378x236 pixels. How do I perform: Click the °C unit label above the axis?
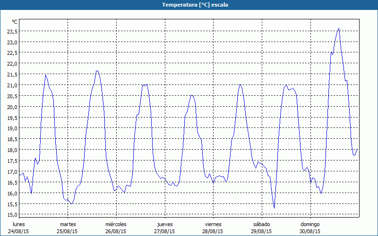pyautogui.click(x=15, y=22)
